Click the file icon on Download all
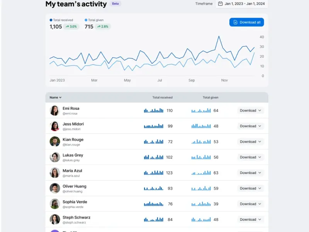The height and width of the screenshot is (232, 309). pos(235,22)
